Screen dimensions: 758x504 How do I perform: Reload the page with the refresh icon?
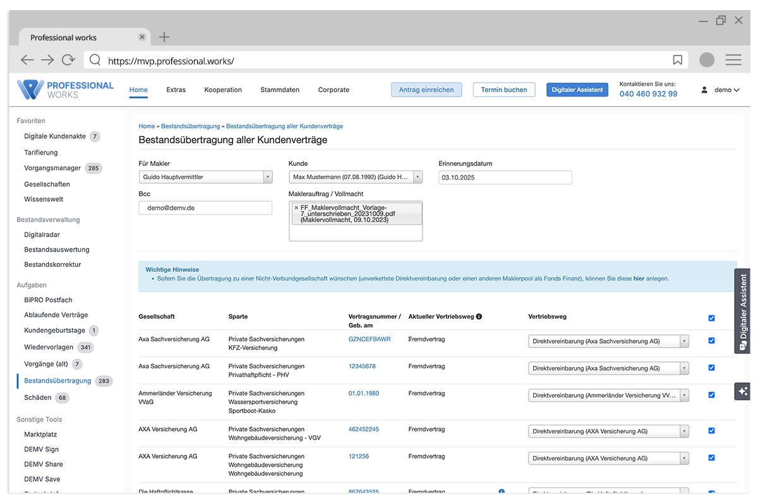pos(68,60)
